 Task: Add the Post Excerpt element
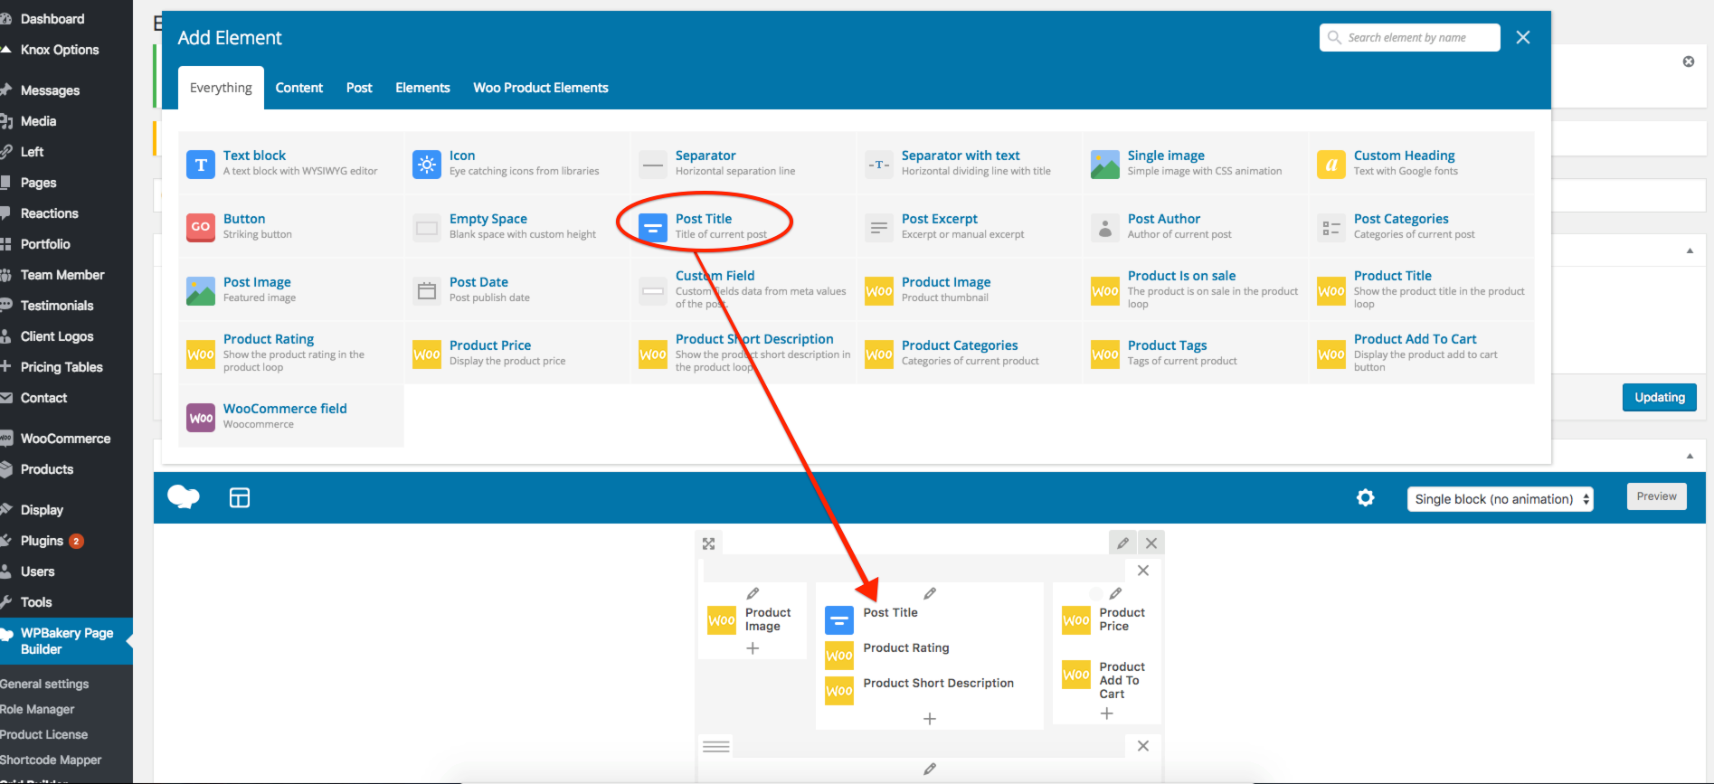coord(969,227)
